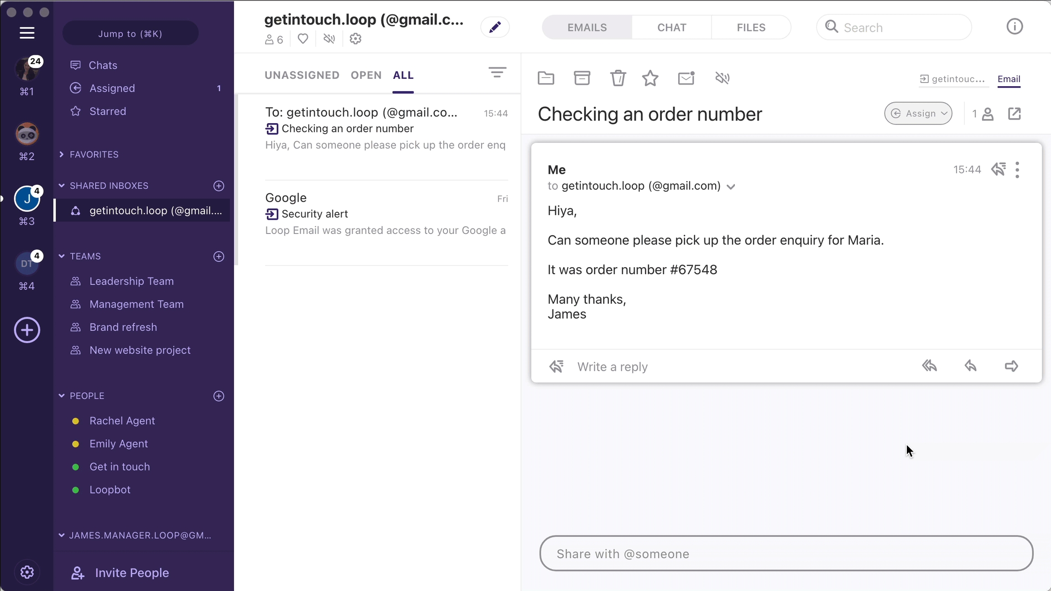Delete the email with trash icon

click(618, 78)
